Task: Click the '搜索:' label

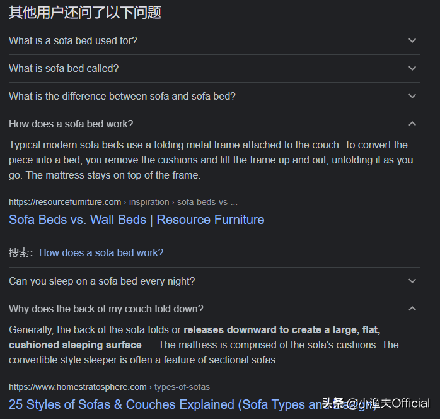Action: [21, 253]
